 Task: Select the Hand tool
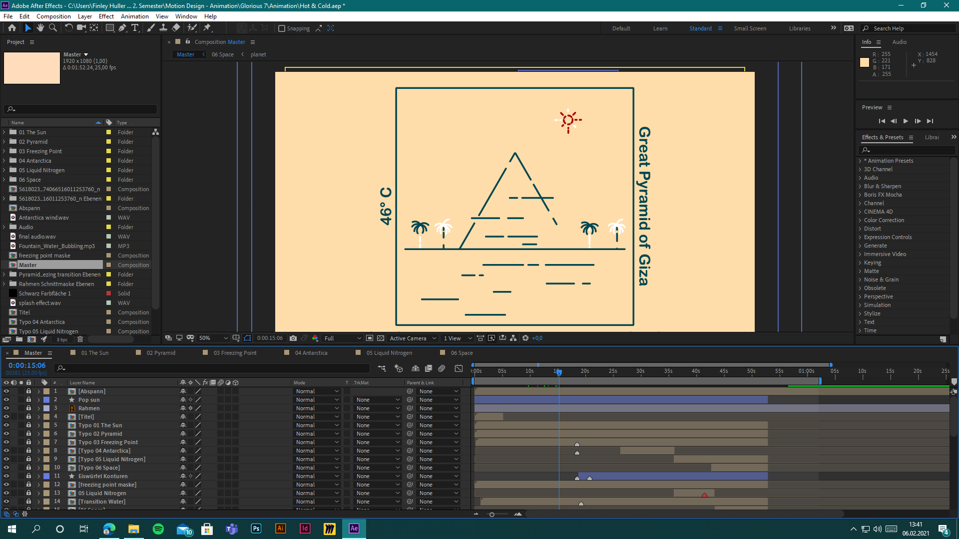pyautogui.click(x=40, y=28)
